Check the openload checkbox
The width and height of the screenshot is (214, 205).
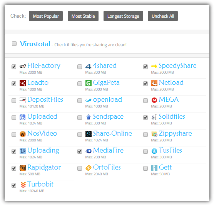point(80,101)
